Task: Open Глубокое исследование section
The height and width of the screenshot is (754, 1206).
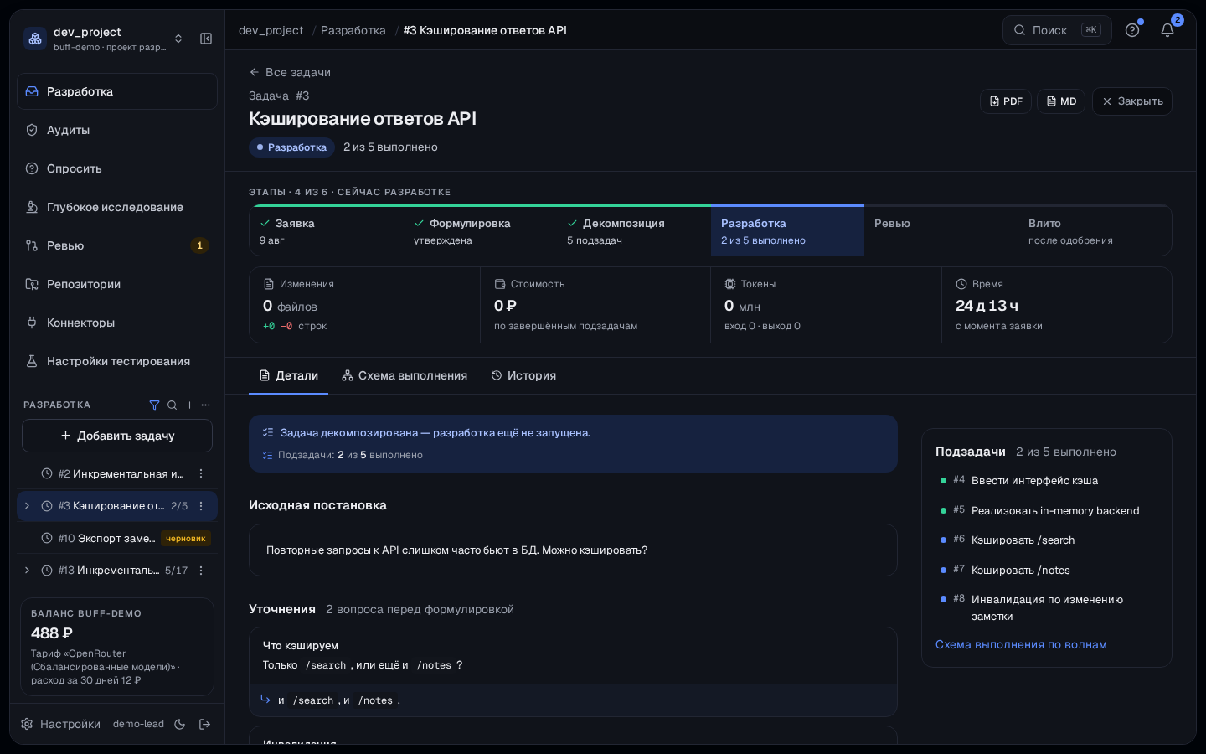Action: 117,207
